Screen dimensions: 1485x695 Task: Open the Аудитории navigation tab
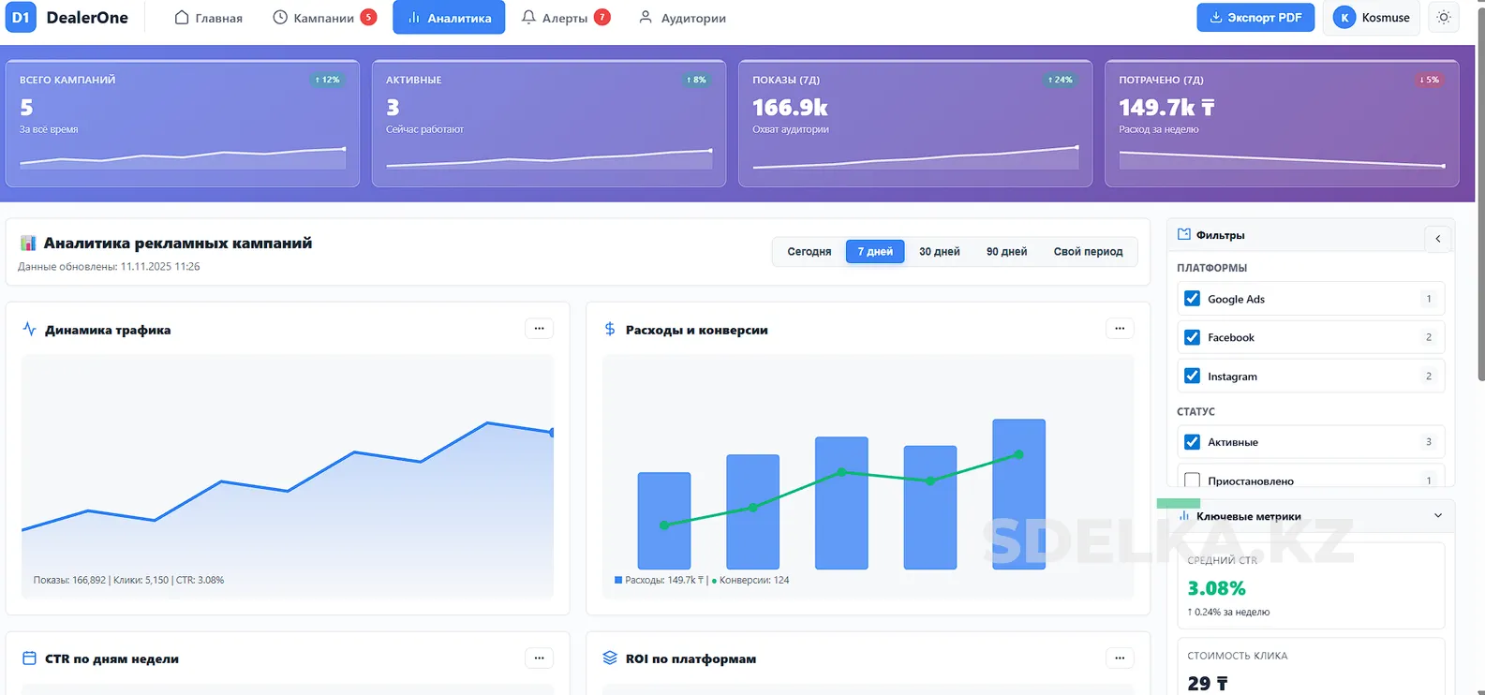point(682,18)
